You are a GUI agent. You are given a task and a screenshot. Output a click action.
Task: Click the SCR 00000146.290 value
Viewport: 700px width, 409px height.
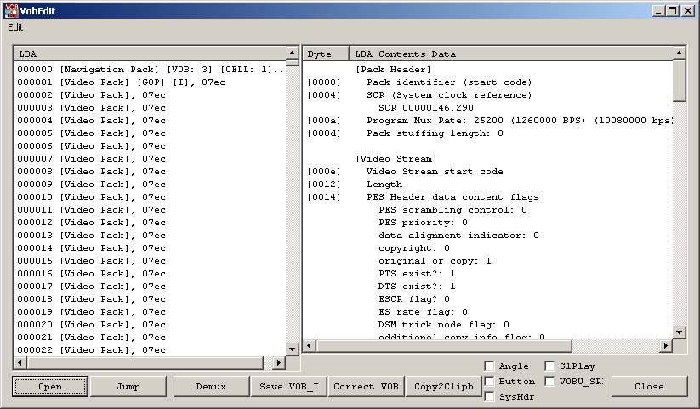[426, 108]
